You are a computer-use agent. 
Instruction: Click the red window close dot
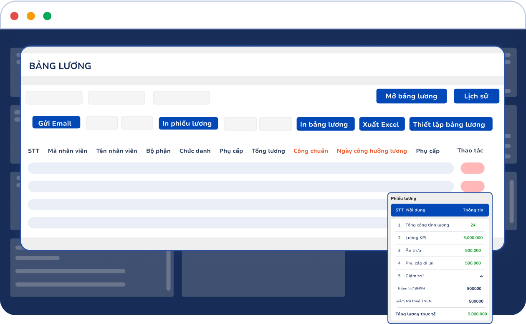pyautogui.click(x=14, y=16)
